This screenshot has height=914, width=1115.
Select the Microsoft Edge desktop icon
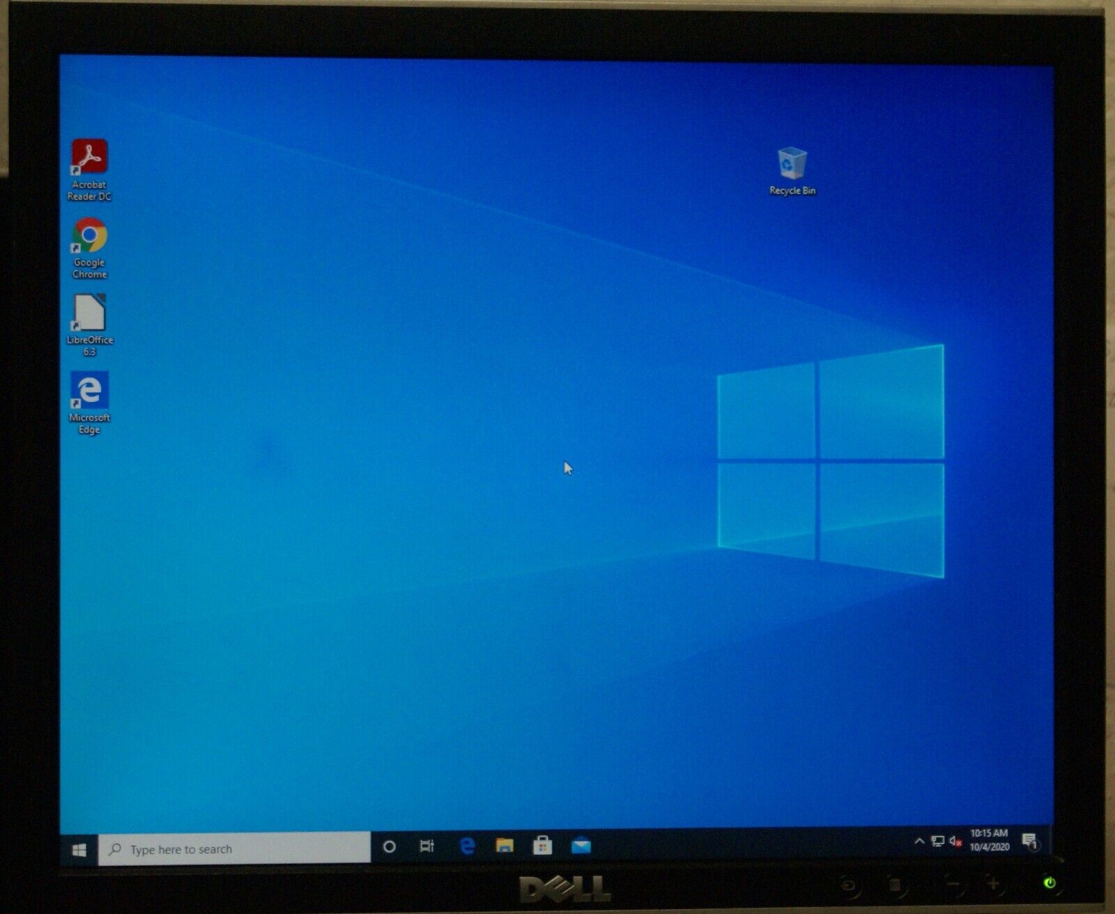89,403
